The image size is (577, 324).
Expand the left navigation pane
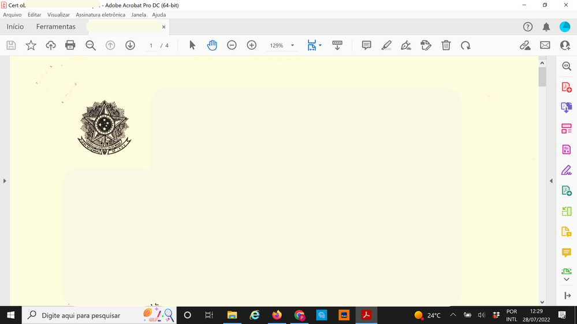[5, 180]
